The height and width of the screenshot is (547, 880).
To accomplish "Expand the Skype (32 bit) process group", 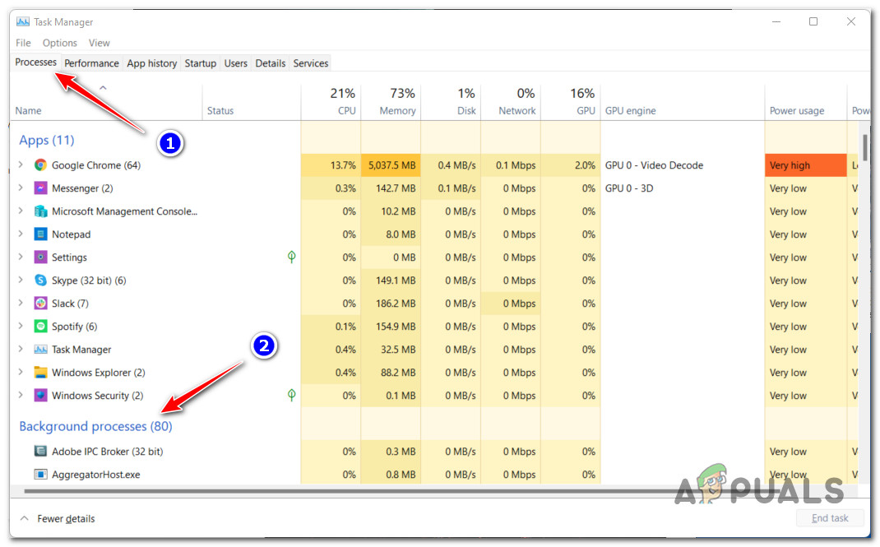I will click(21, 280).
